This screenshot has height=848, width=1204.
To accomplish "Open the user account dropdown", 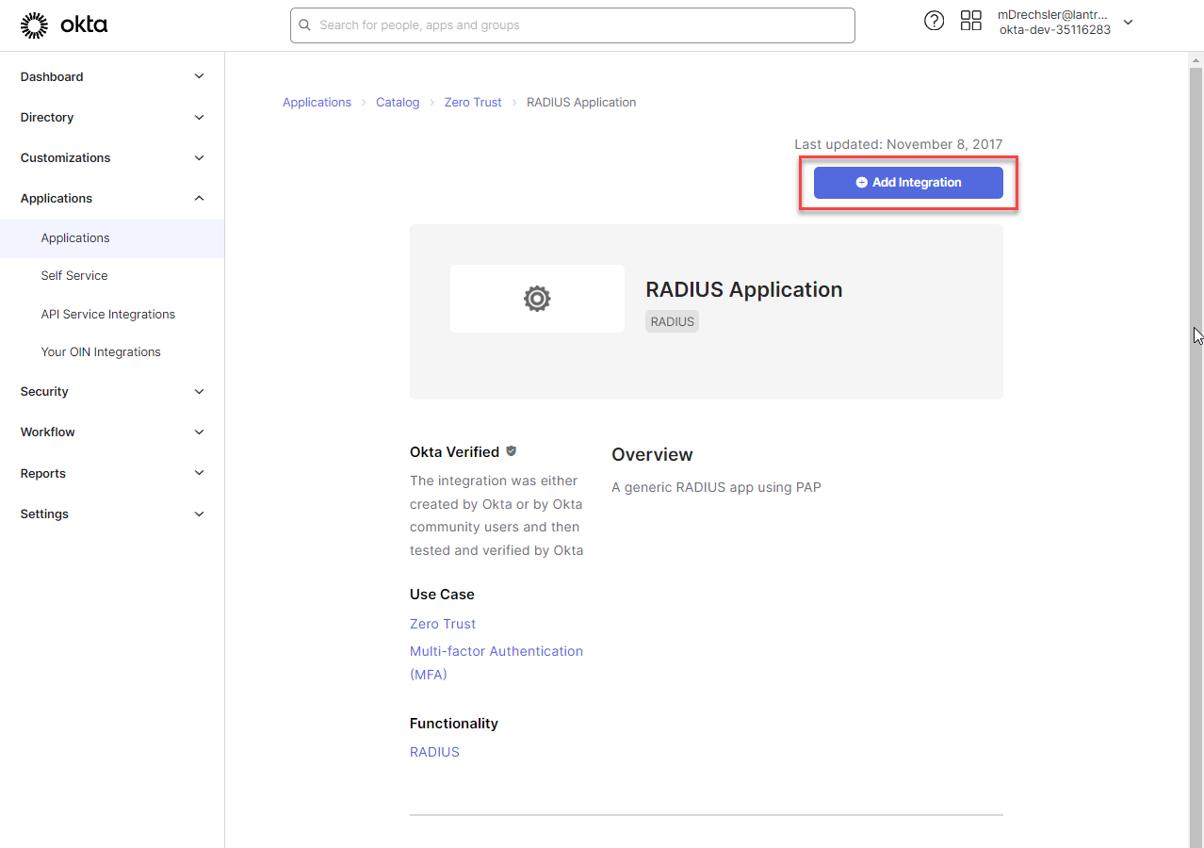I will coord(1128,23).
